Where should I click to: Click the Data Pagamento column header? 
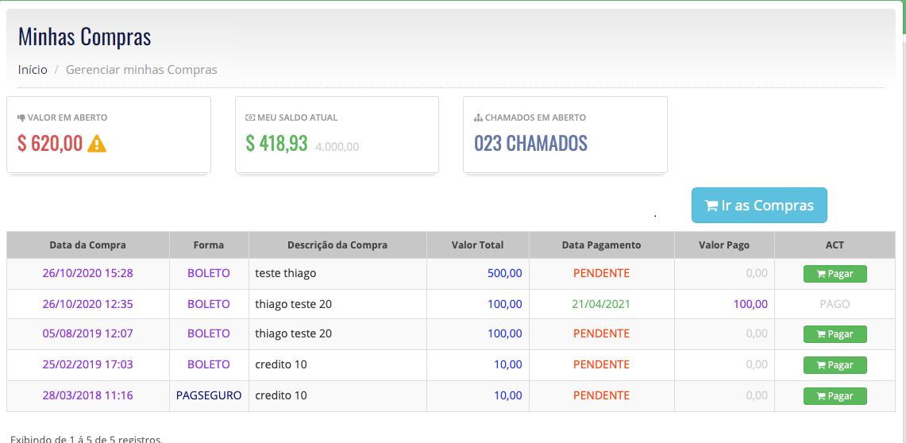pyautogui.click(x=602, y=245)
